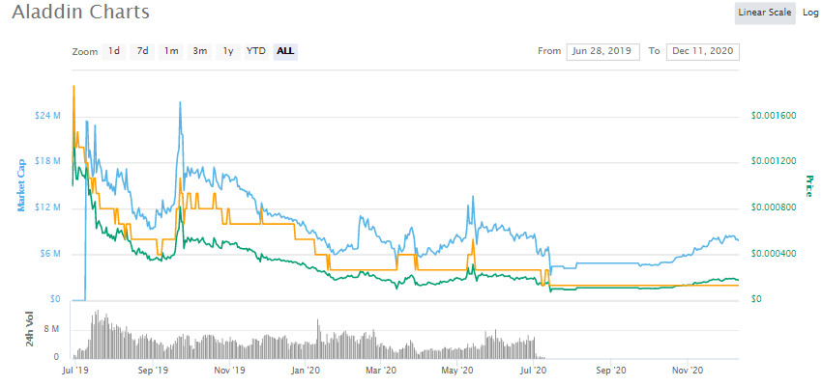Click the Nov '19 axis label

[231, 371]
